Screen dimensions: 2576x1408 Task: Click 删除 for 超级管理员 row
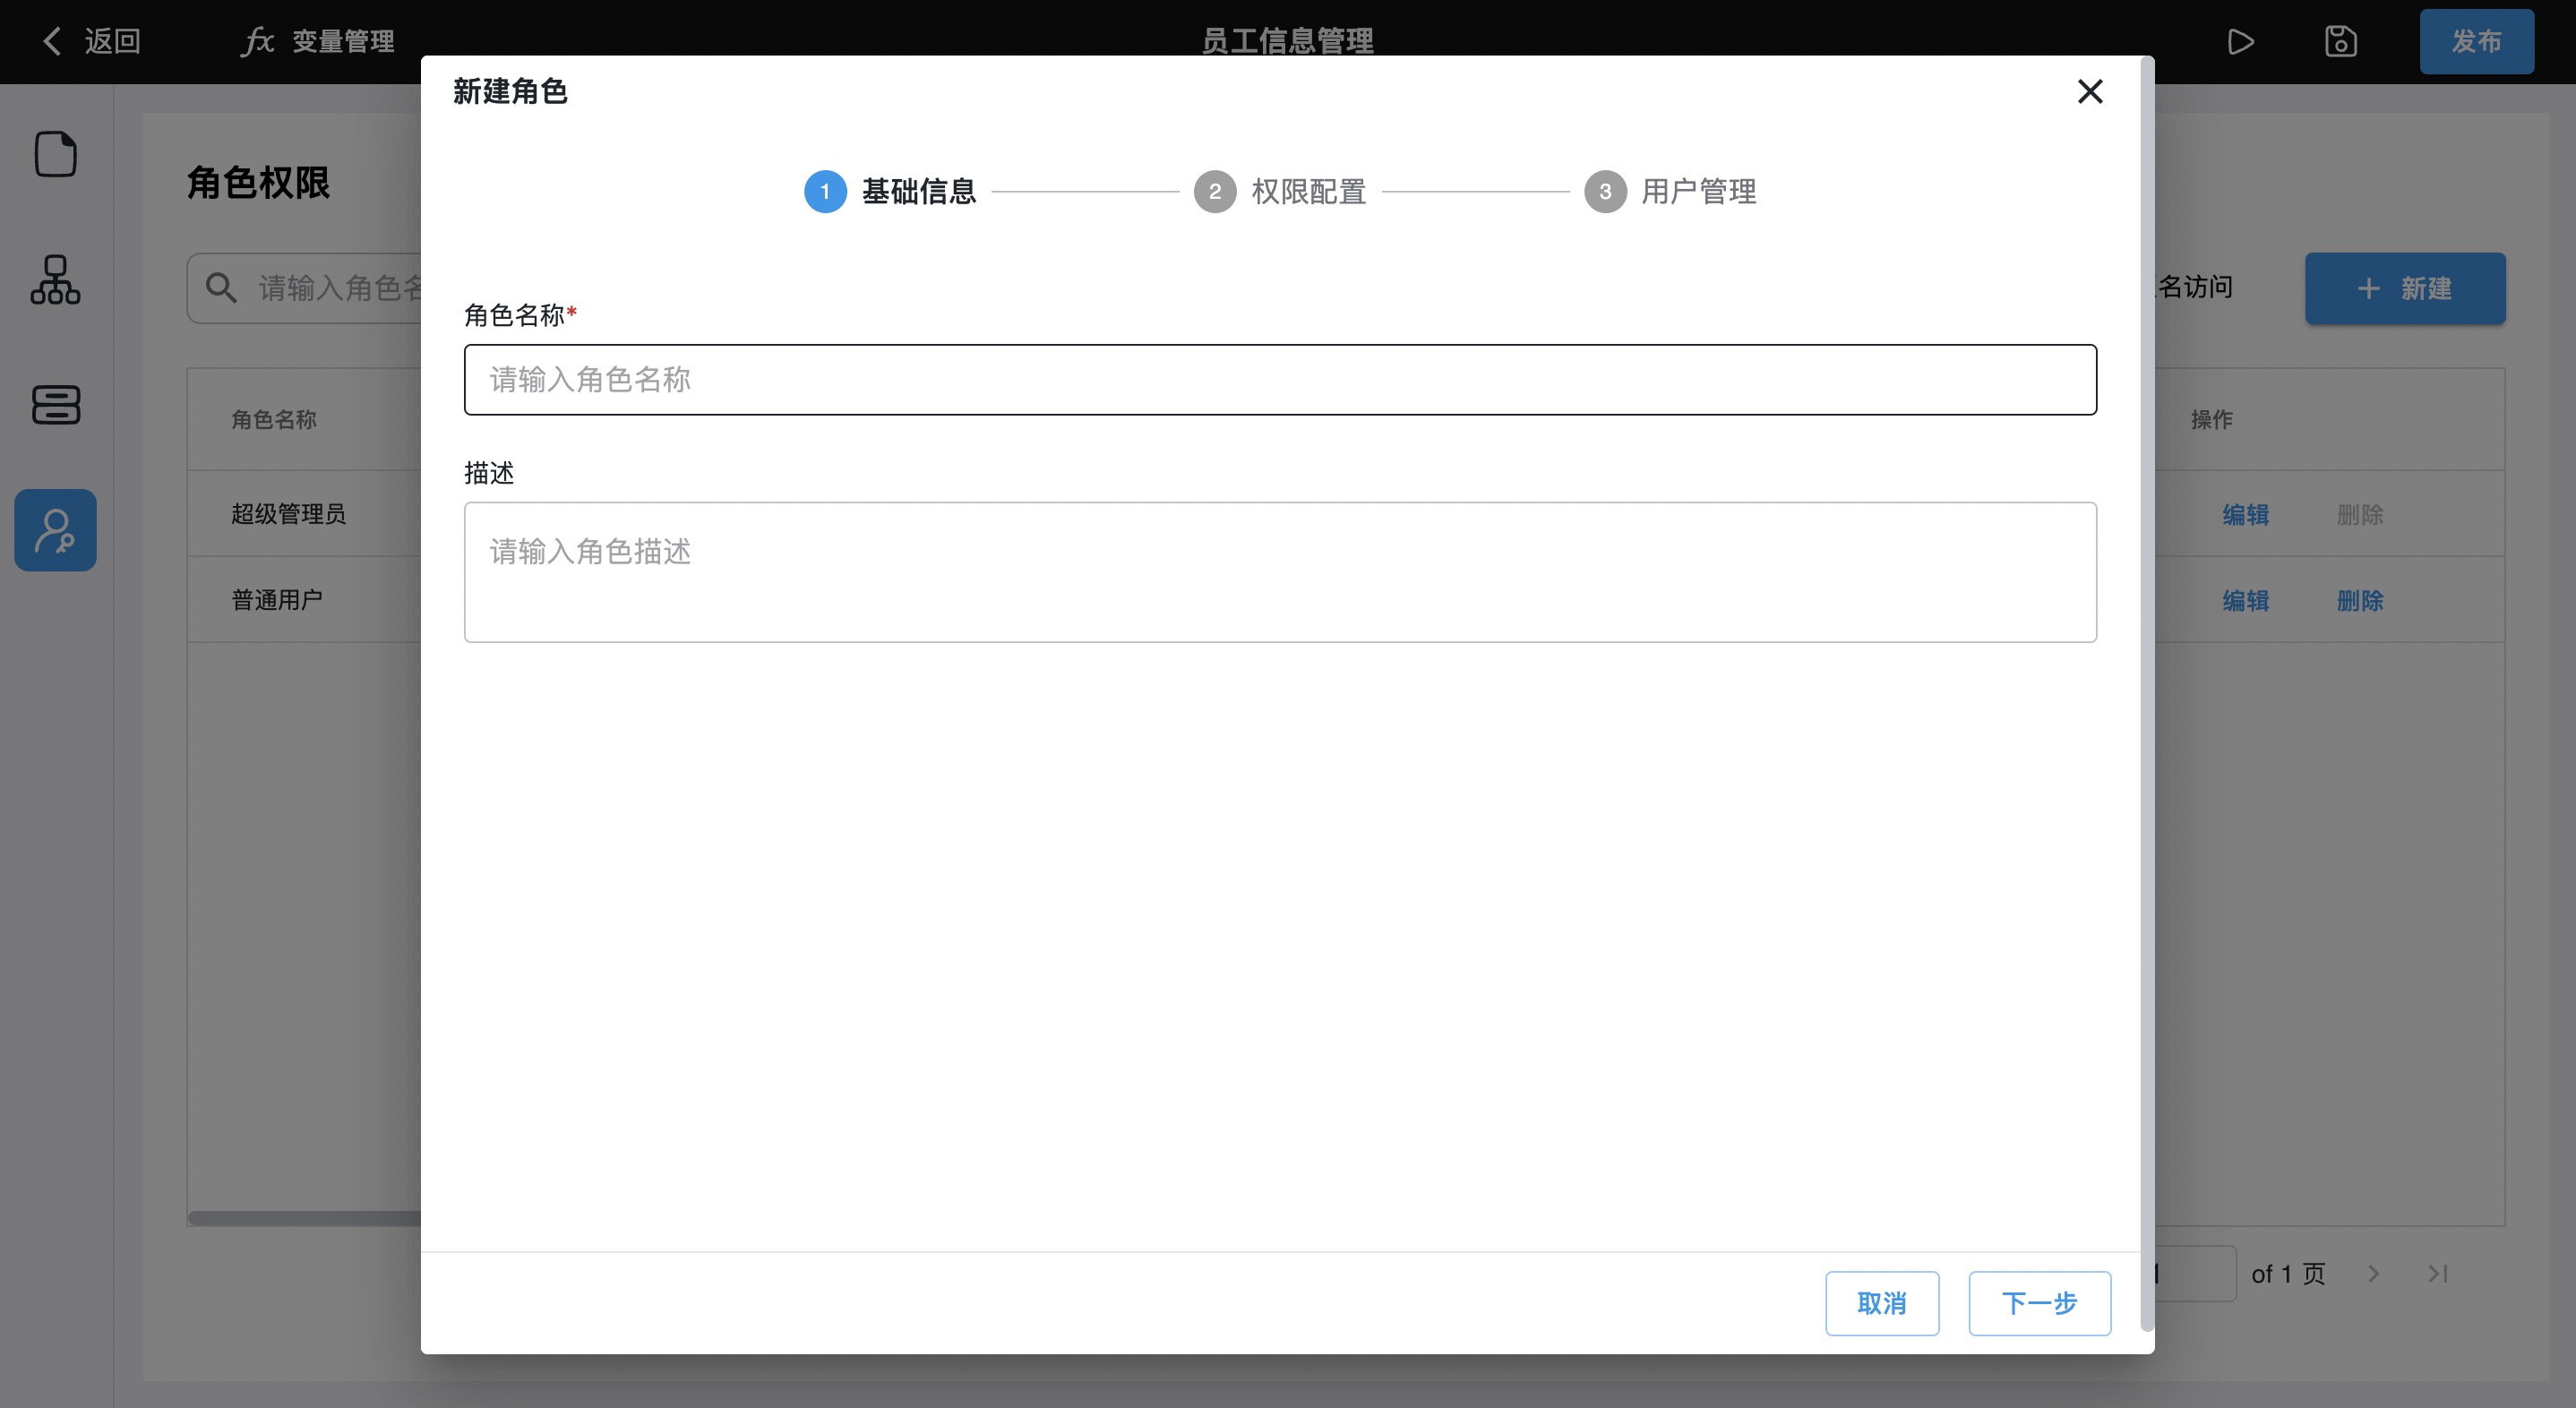coord(2360,514)
